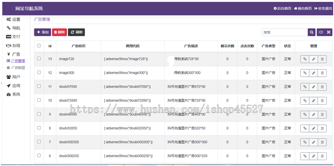
Task: Delete doubi97090 ad using trash icon
Action: pyautogui.click(x=322, y=87)
